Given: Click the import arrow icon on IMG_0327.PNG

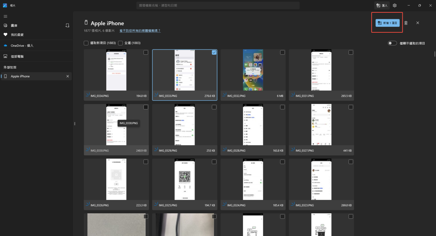Looking at the screenshot, I should coord(293,150).
